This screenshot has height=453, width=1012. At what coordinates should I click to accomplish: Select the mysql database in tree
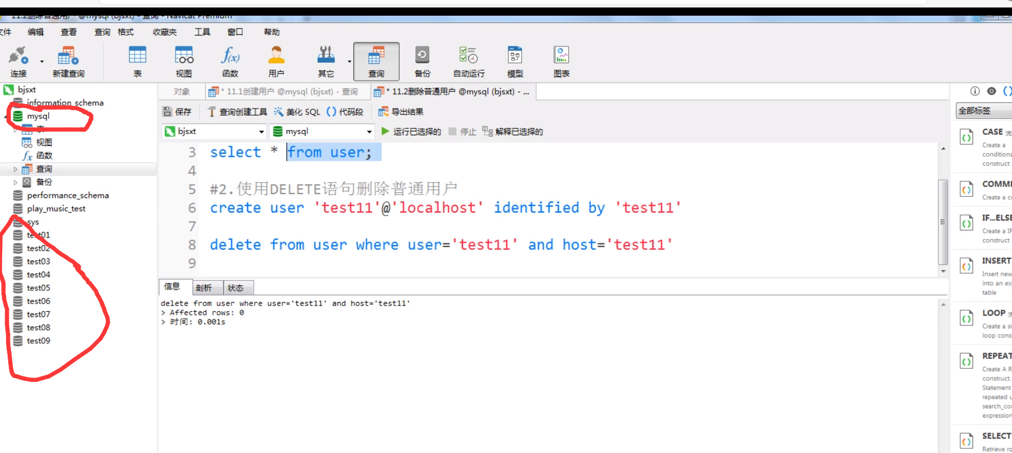point(38,116)
